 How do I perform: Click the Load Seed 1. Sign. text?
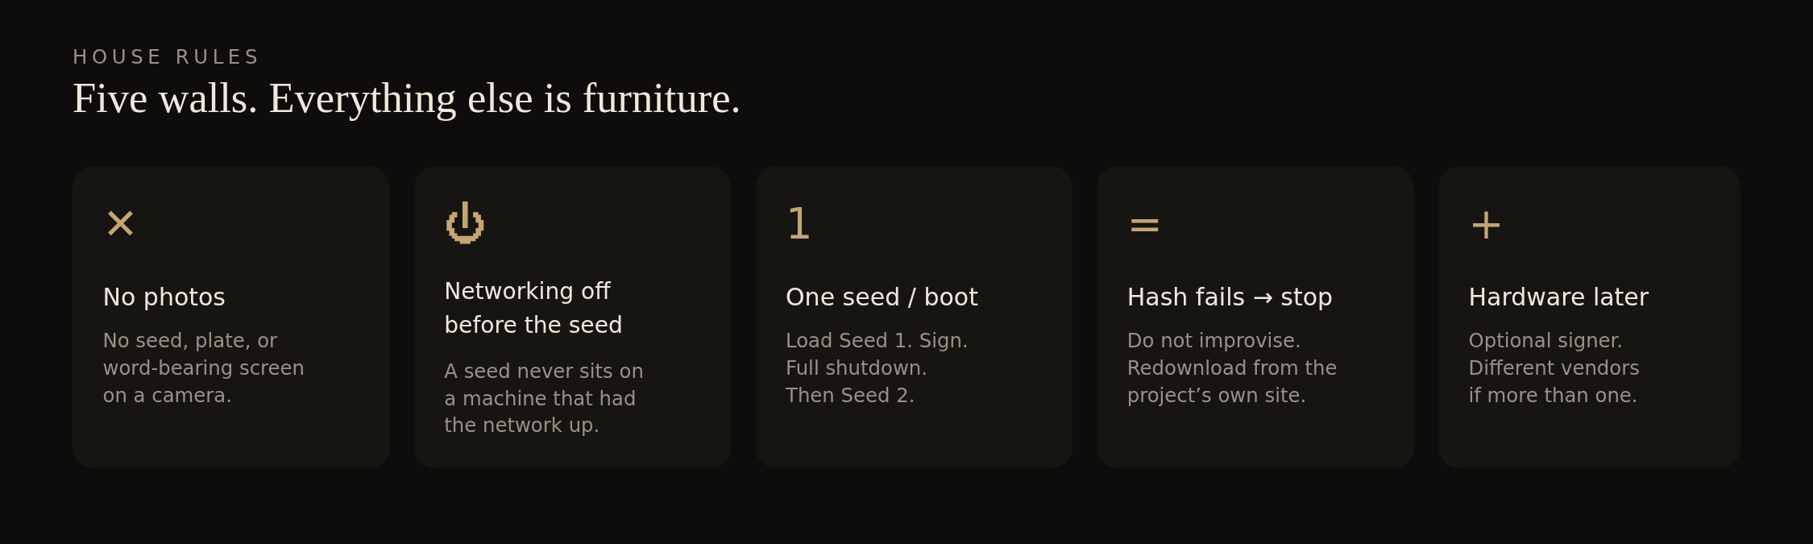click(877, 341)
